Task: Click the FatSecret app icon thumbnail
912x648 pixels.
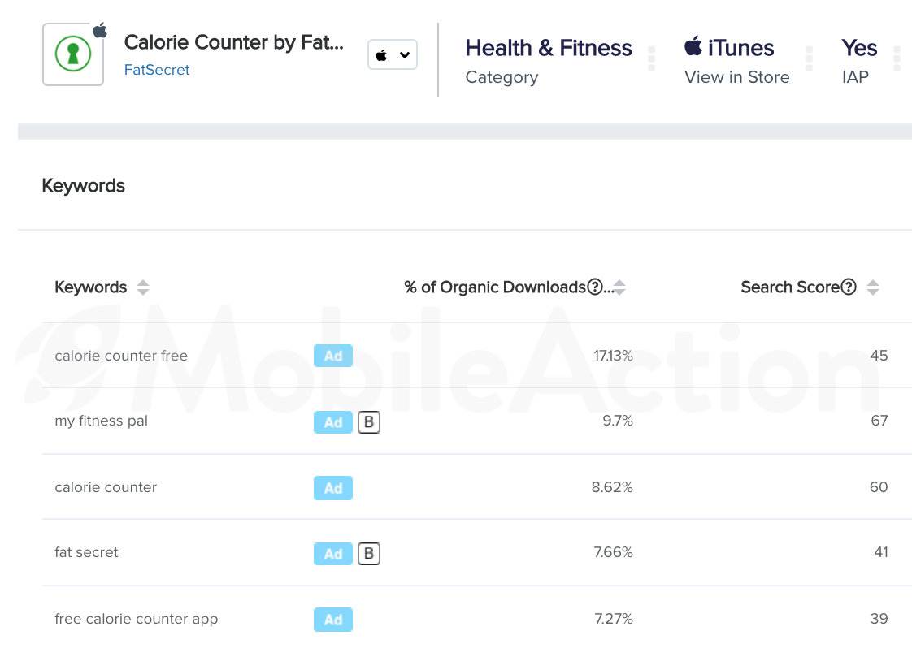Action: (73, 54)
